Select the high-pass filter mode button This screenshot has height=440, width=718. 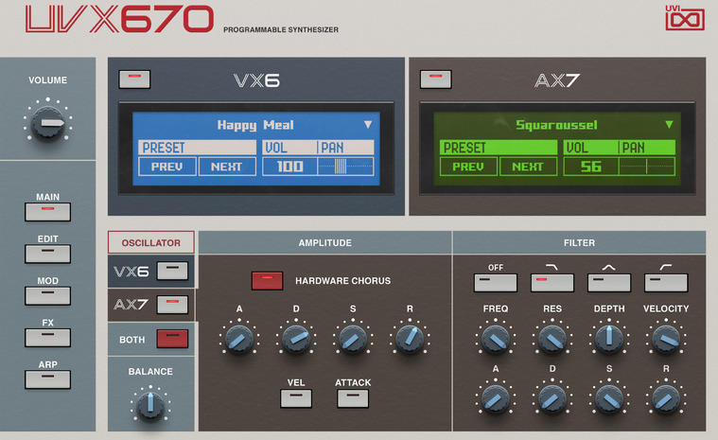click(666, 283)
